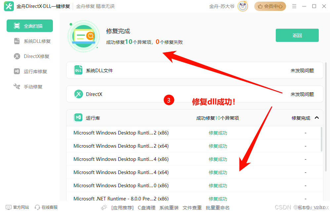Click the runtime list scrollbar
This screenshot has width=330, height=213.
point(321,139)
